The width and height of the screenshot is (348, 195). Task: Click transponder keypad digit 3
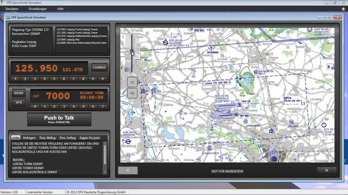[64, 107]
